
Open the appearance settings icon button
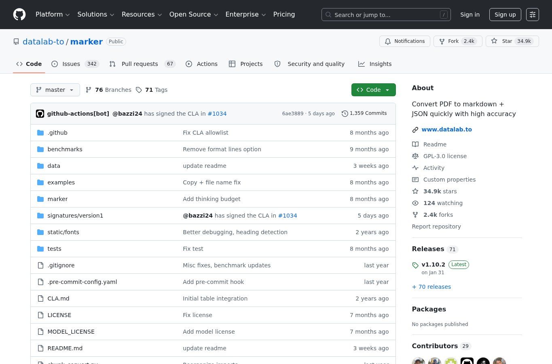tap(533, 15)
